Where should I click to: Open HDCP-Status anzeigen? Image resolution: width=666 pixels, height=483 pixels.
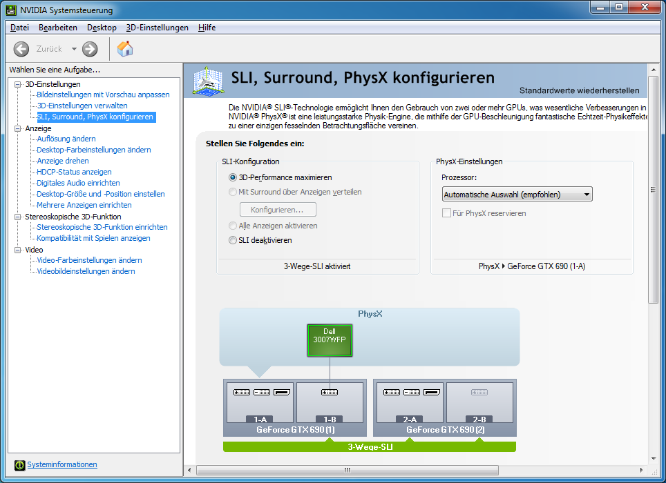[x=75, y=172]
